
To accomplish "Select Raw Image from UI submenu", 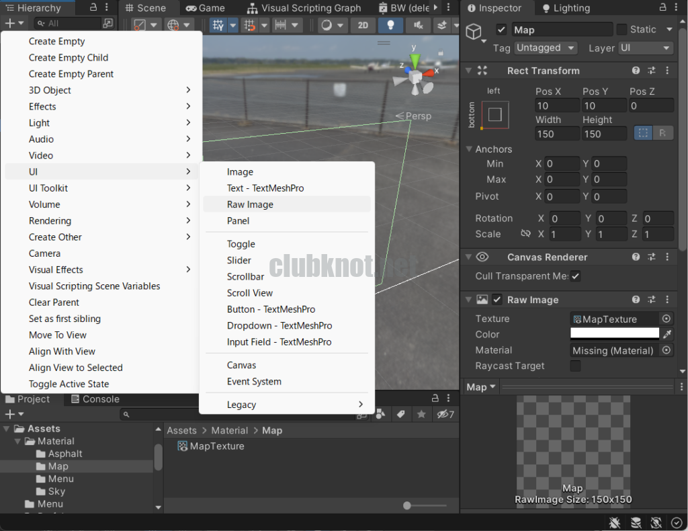I will click(x=250, y=204).
